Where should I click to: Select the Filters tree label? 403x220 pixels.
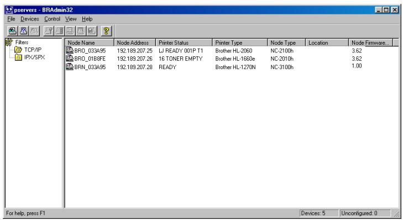[22, 43]
